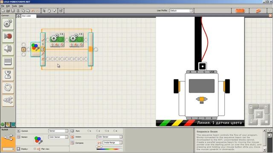The height and width of the screenshot is (153, 273).
Task: Click the New Program toolbar icon
Action: click(x=3, y=11)
